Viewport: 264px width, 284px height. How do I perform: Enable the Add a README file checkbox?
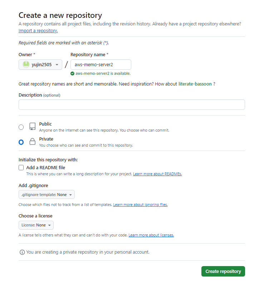point(21,167)
